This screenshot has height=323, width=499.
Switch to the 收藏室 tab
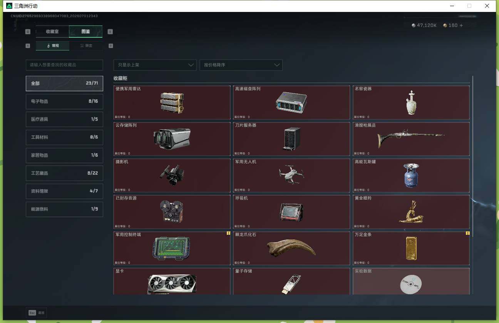[52, 32]
